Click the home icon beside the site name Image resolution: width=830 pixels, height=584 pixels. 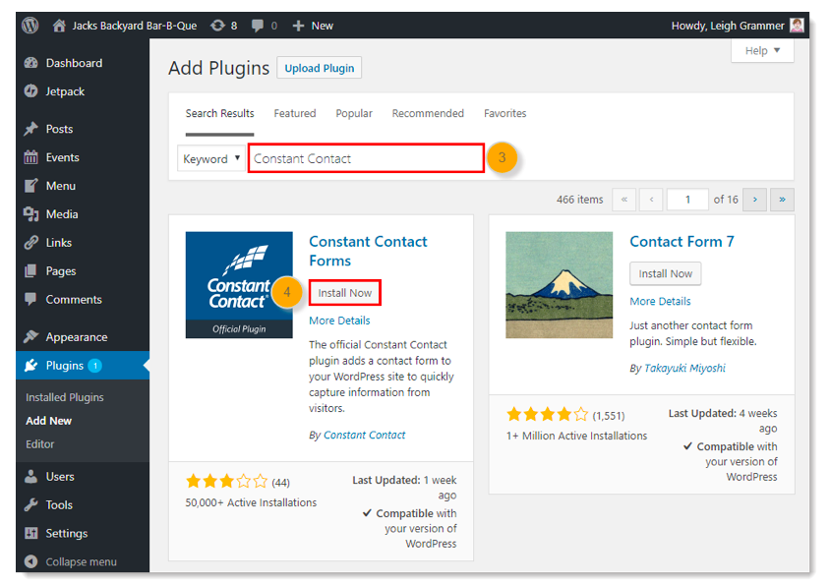pos(59,26)
